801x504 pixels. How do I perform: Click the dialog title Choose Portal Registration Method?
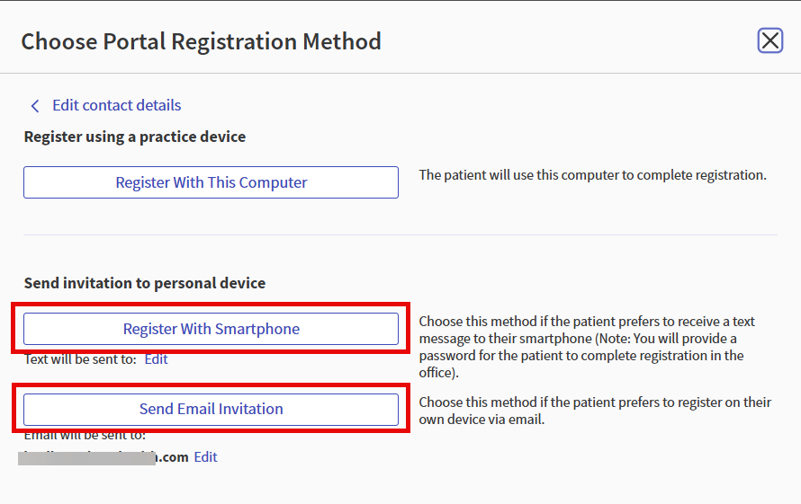pyautogui.click(x=202, y=42)
